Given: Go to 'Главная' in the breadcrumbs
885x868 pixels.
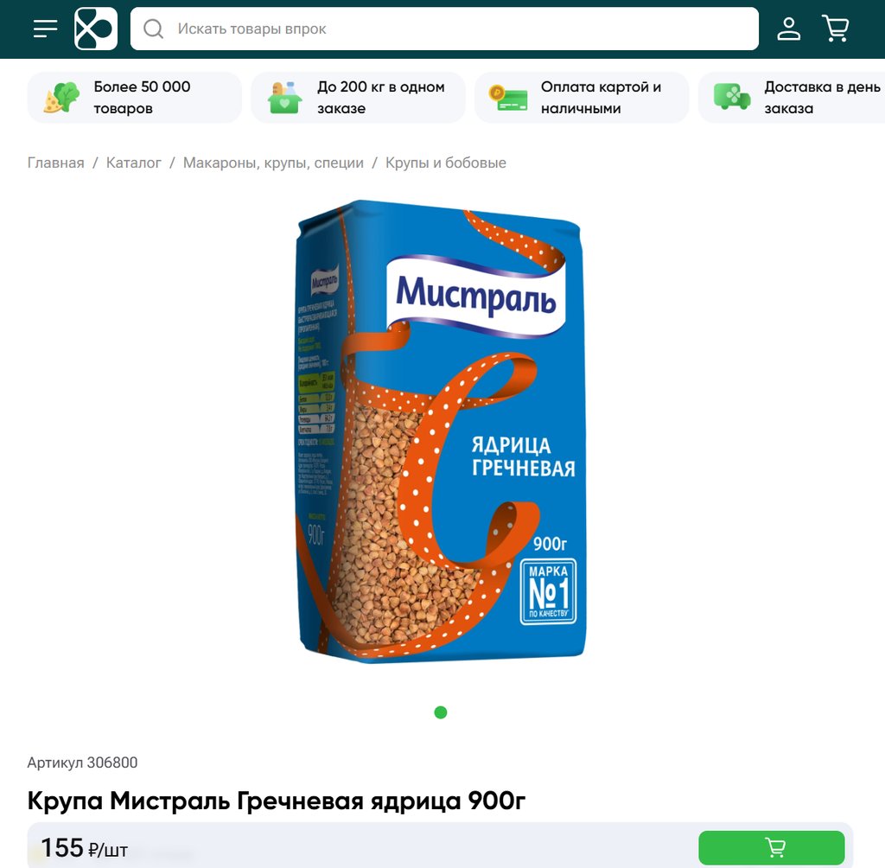Looking at the screenshot, I should [55, 163].
